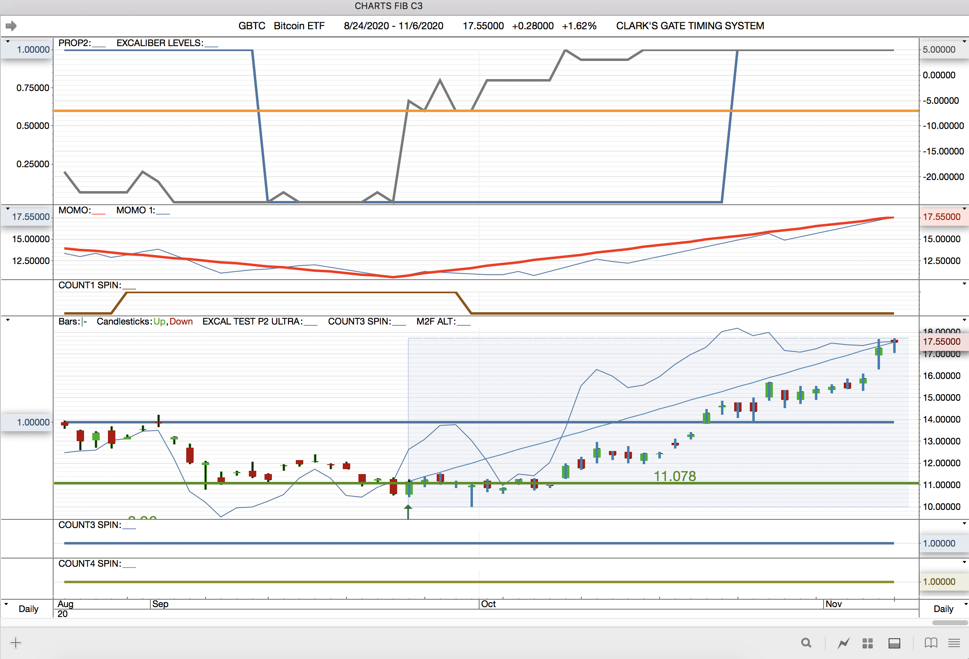
Task: Click the Candlesticks Up color legend
Action: click(x=159, y=321)
